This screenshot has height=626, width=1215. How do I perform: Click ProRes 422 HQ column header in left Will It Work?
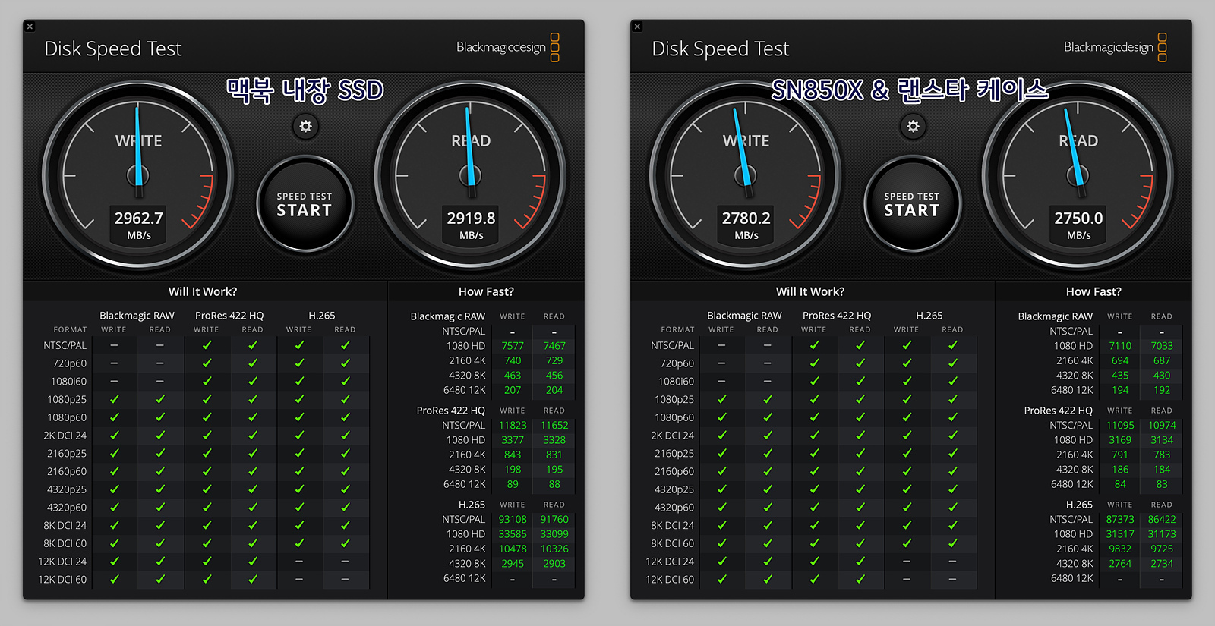pos(229,316)
